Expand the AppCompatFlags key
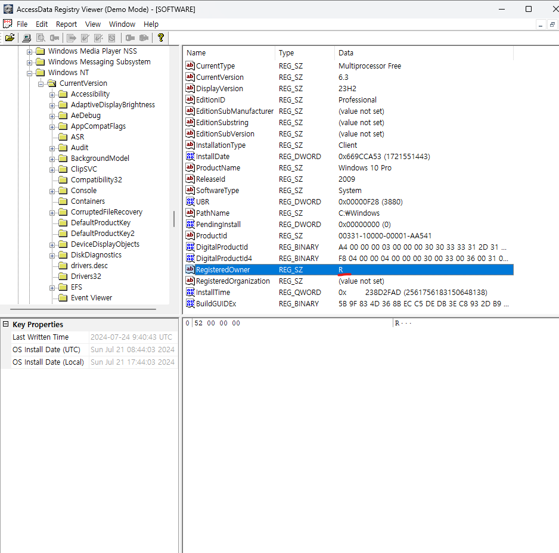The height and width of the screenshot is (553, 559). coord(52,127)
